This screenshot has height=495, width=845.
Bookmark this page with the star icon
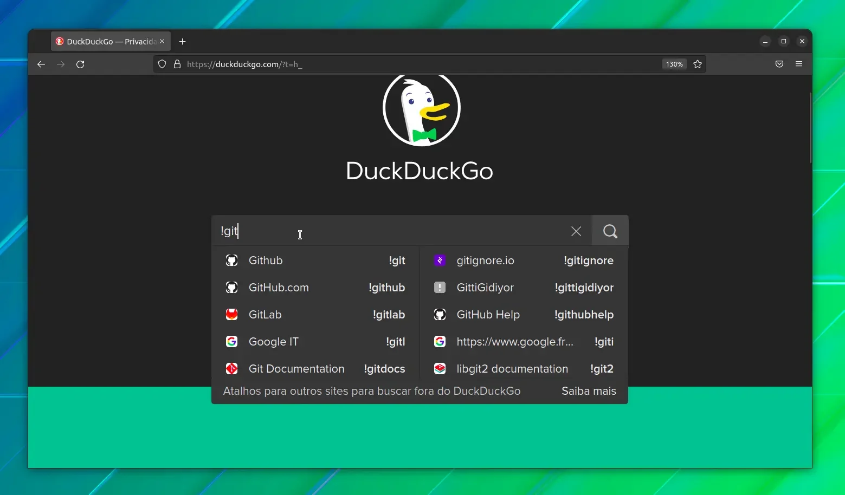pos(698,64)
